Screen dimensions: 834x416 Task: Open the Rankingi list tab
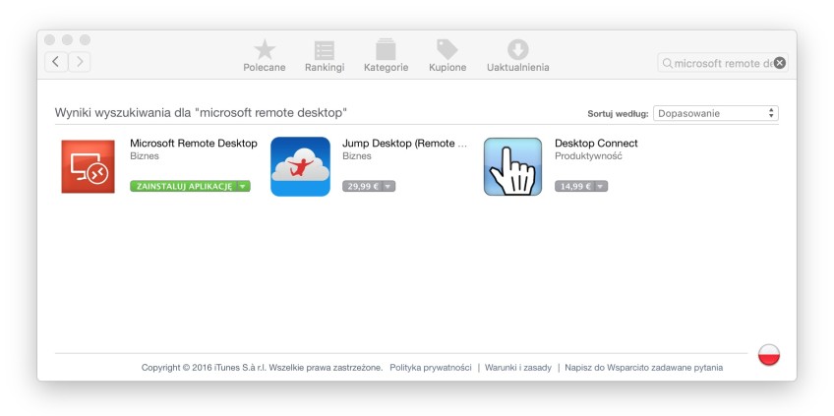(325, 56)
